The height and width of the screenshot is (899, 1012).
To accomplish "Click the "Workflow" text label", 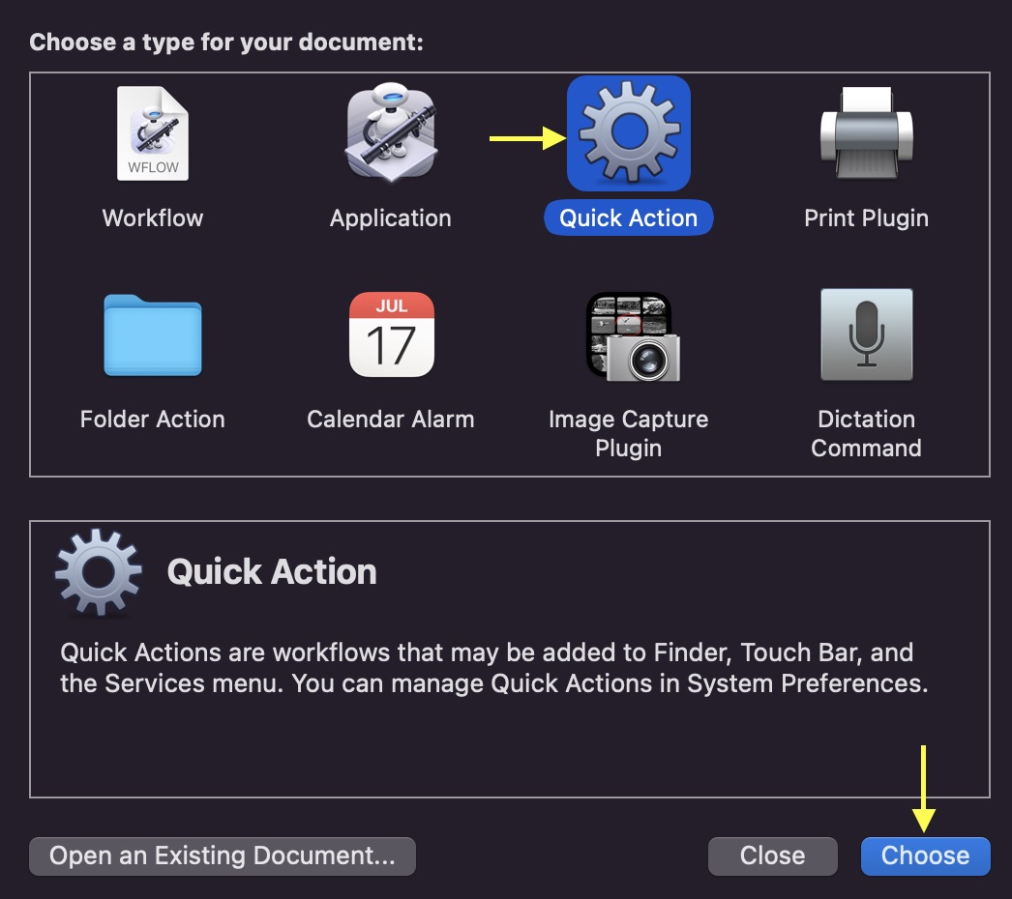I will point(153,217).
